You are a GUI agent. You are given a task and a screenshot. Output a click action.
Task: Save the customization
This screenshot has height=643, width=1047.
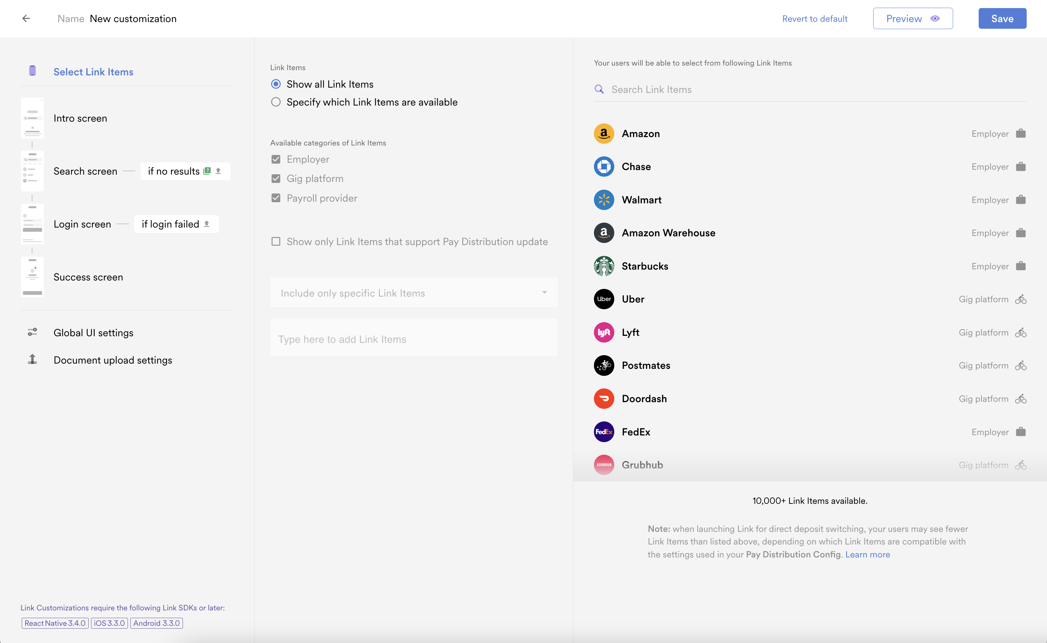coord(1002,18)
